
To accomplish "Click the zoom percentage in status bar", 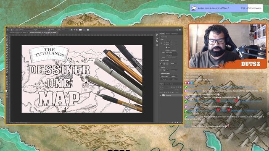I will pyautogui.click(x=11, y=122).
